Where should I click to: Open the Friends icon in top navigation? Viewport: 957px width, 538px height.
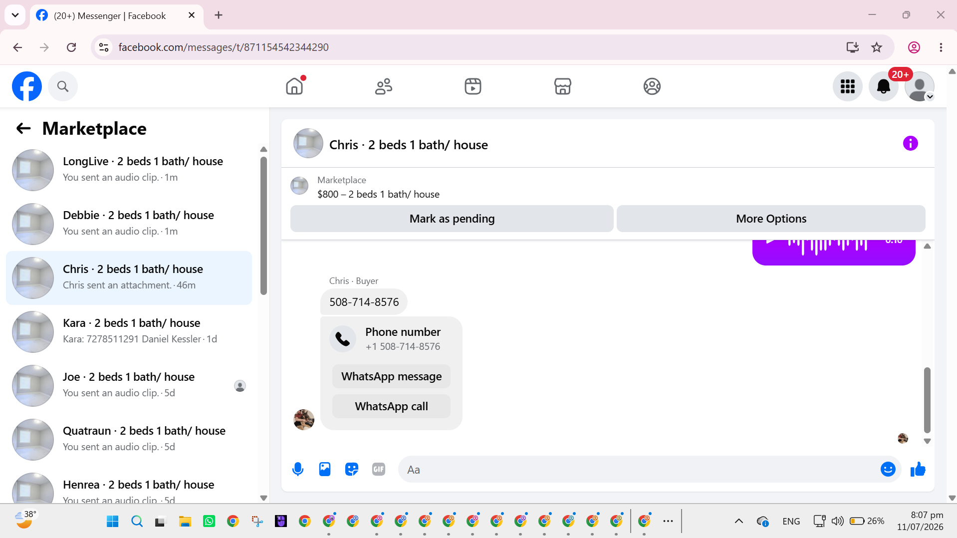tap(384, 86)
